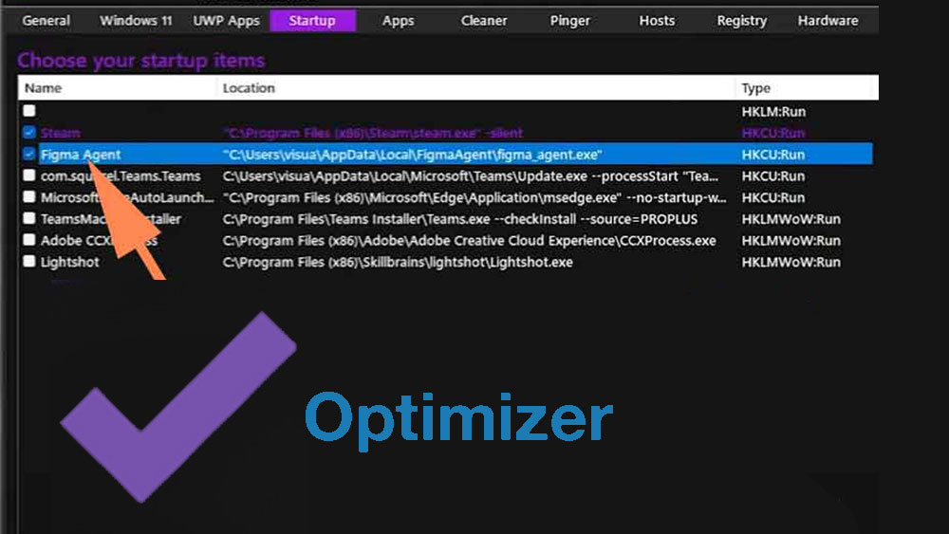
Task: Select the Figma Agent entry name
Action: click(x=81, y=155)
